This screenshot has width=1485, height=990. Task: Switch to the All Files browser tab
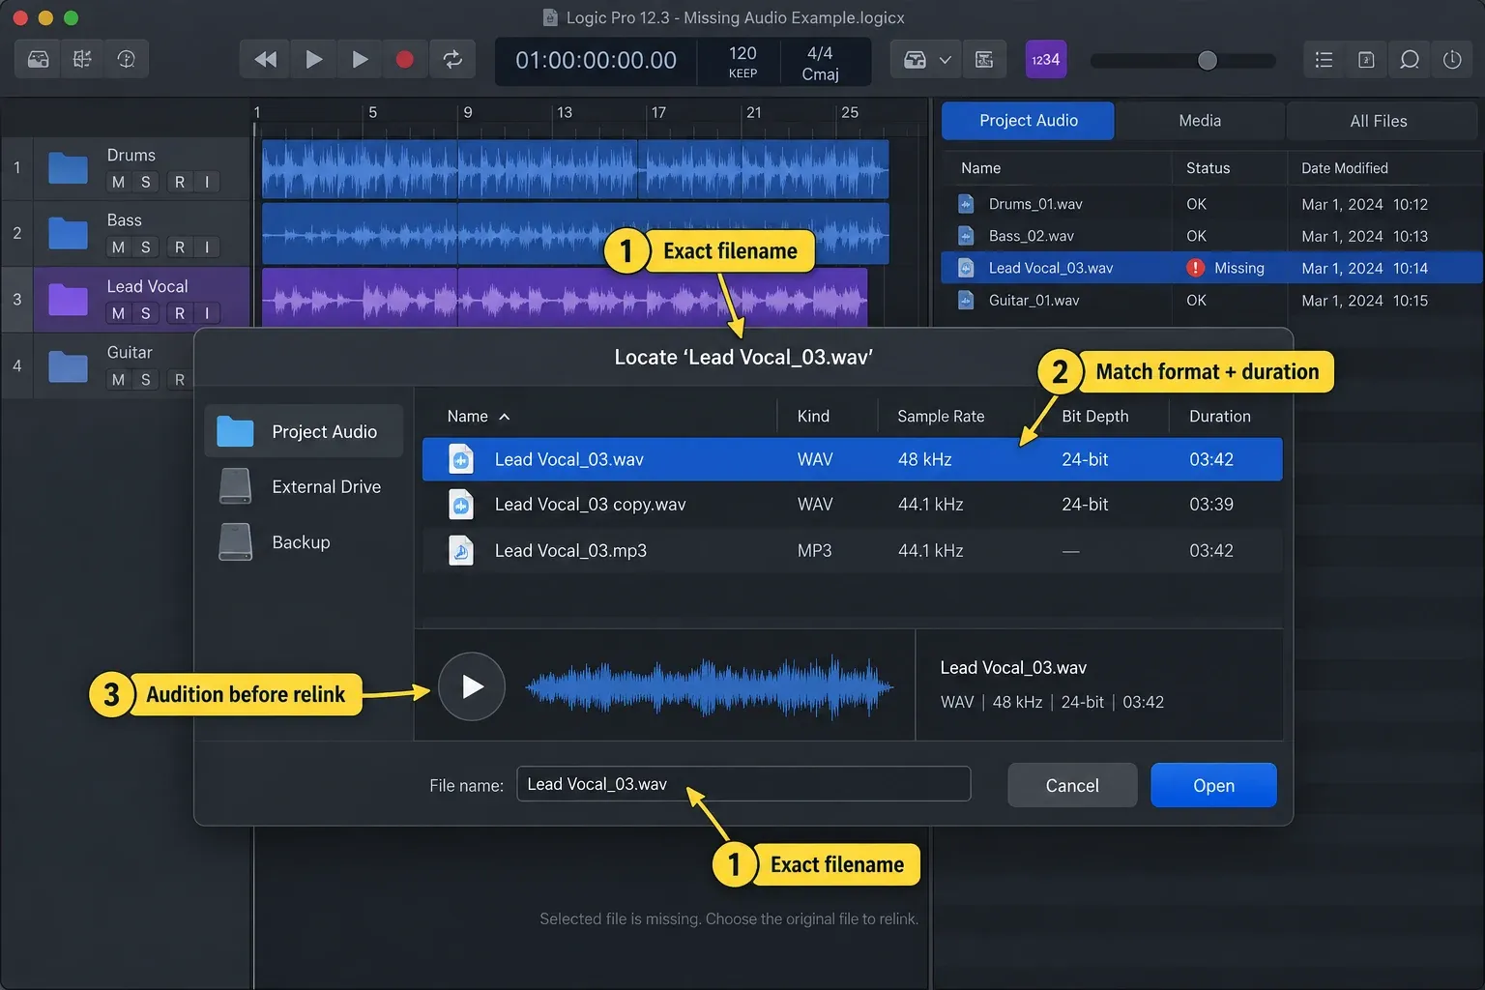[x=1379, y=121]
